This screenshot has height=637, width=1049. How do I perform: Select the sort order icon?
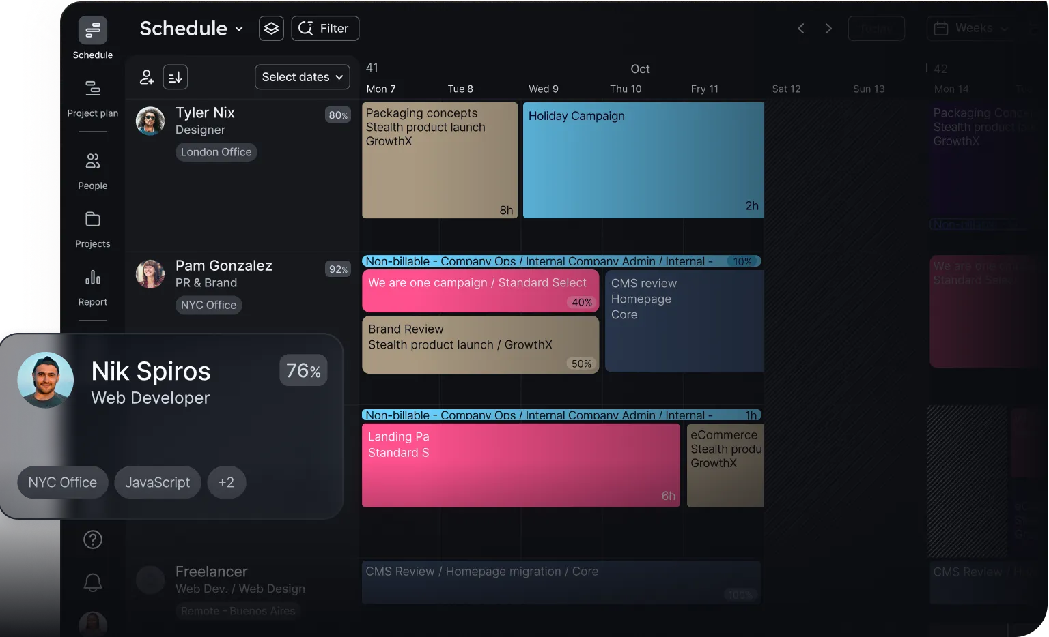pos(175,76)
